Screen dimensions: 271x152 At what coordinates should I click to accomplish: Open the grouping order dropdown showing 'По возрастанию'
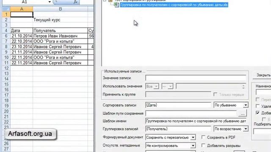click(246, 129)
